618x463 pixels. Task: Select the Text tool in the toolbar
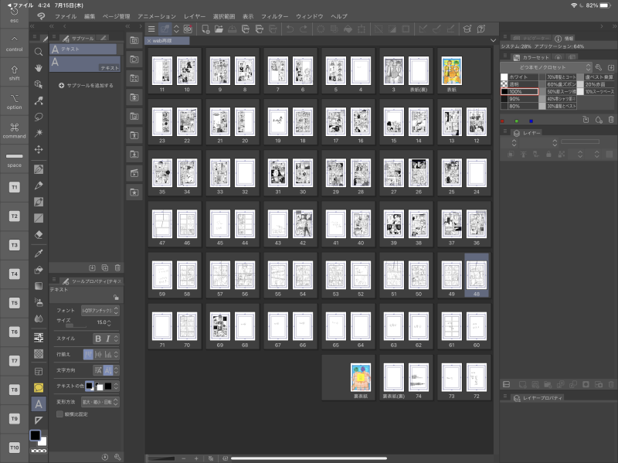click(38, 404)
